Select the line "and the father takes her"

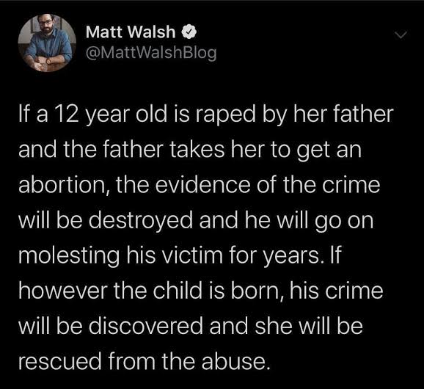[190, 150]
